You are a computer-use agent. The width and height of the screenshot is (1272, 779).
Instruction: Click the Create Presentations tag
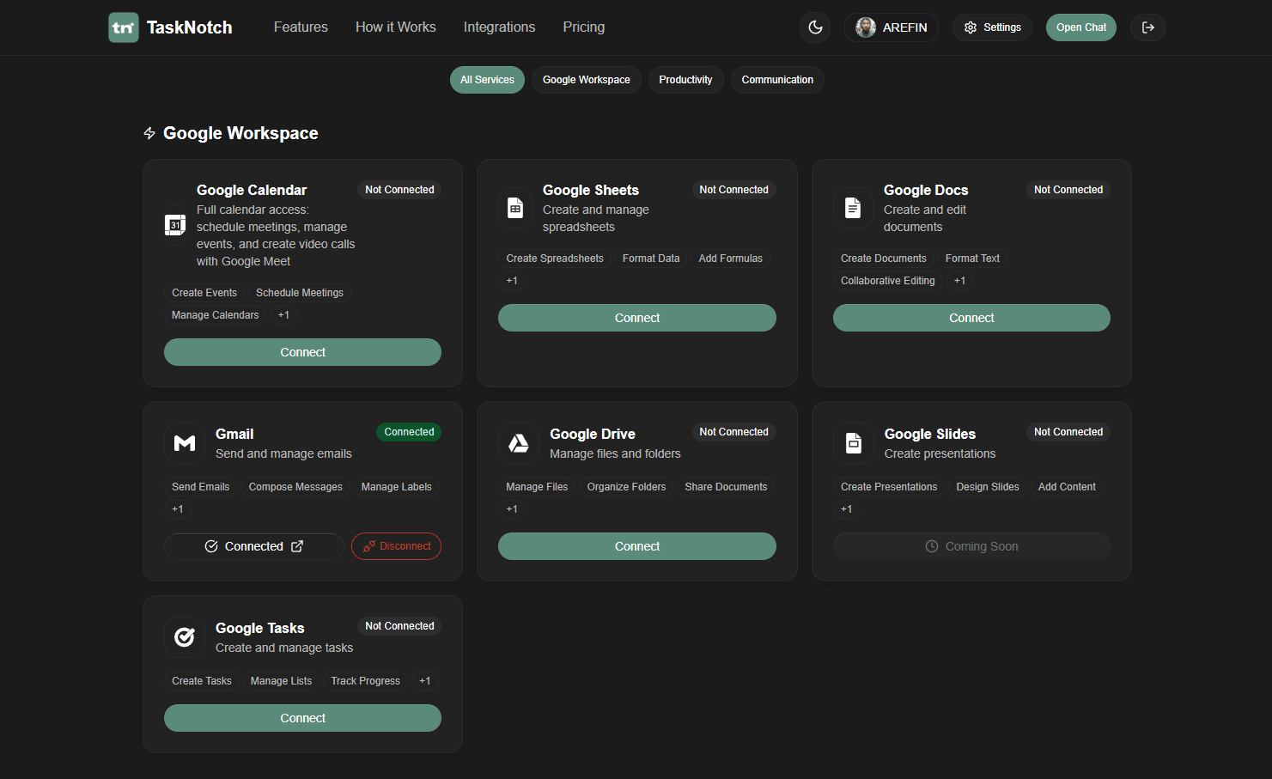click(889, 487)
